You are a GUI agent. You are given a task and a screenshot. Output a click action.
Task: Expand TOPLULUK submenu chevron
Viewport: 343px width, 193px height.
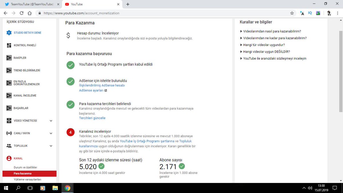[x=51, y=146]
